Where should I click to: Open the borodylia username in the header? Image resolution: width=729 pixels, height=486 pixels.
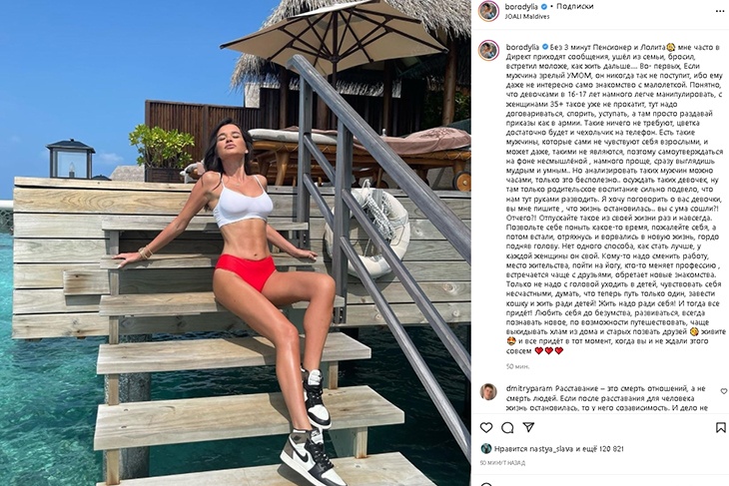tap(521, 7)
